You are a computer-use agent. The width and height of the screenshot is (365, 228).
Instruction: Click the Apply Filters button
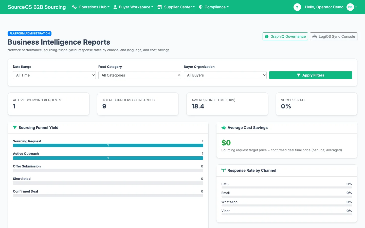tap(311, 75)
